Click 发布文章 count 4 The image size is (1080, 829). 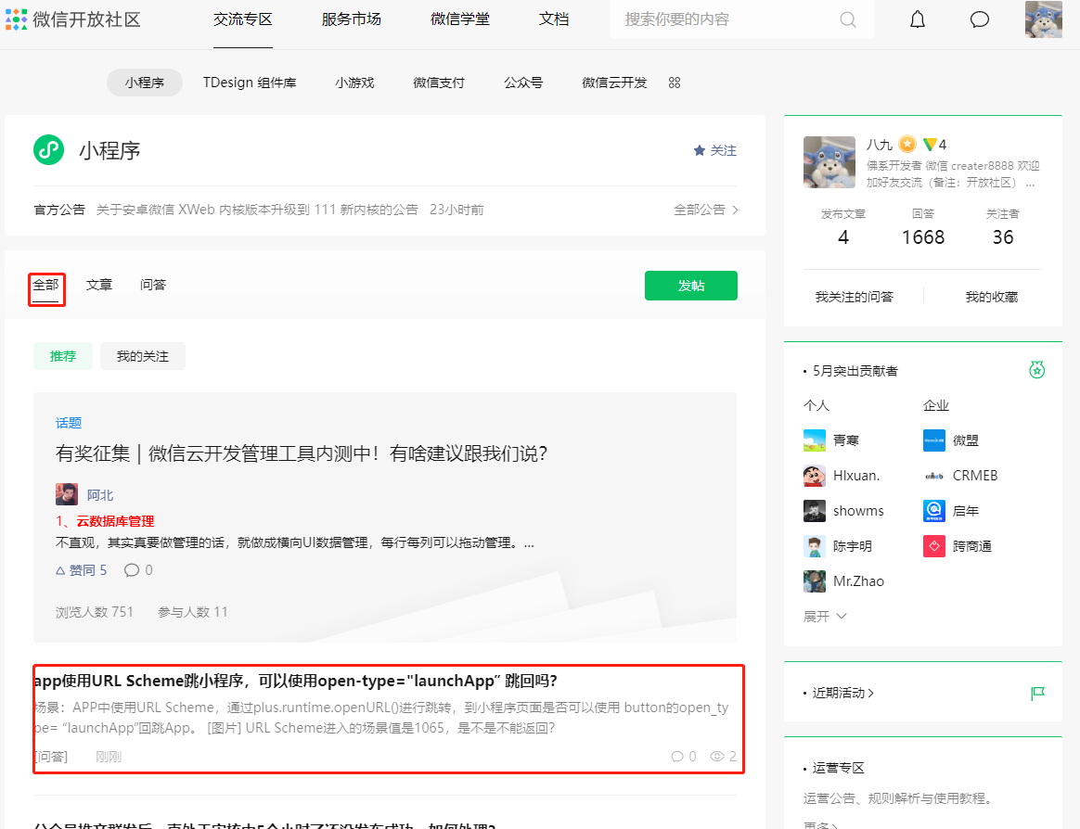click(x=843, y=236)
